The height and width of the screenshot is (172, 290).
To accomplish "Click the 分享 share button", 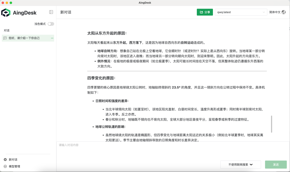I will [205, 12].
